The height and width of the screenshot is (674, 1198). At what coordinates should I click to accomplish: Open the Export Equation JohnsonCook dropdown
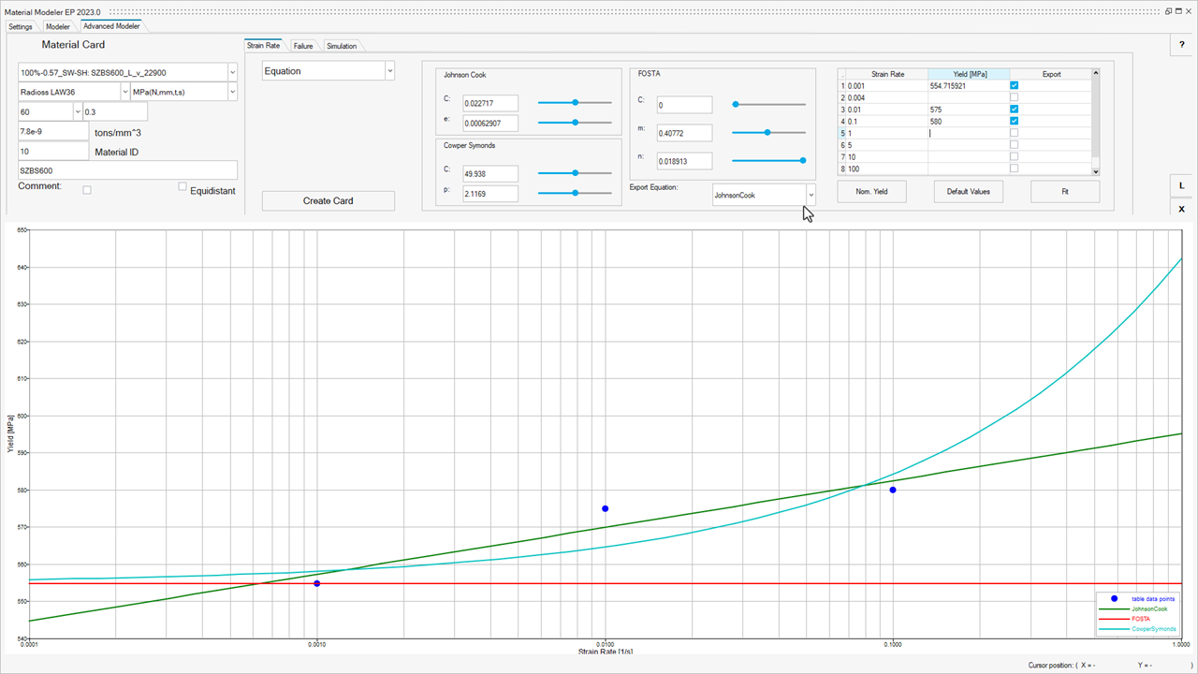click(811, 195)
